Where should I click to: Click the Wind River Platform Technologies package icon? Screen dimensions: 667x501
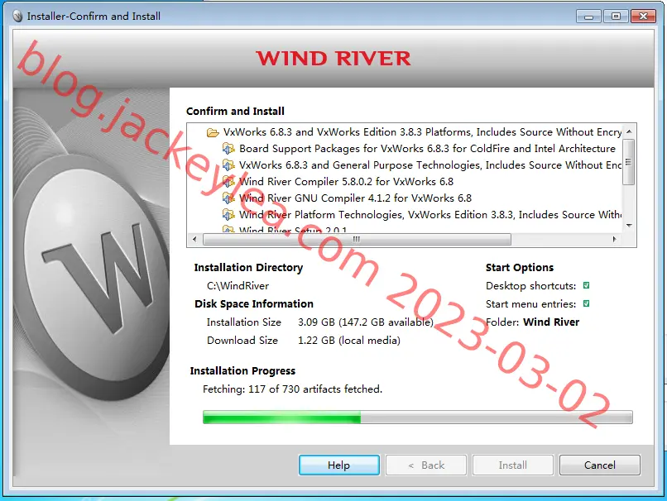228,215
